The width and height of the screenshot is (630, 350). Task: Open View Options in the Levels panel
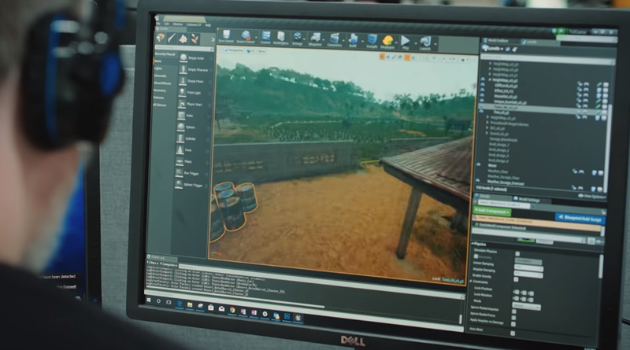pos(592,197)
